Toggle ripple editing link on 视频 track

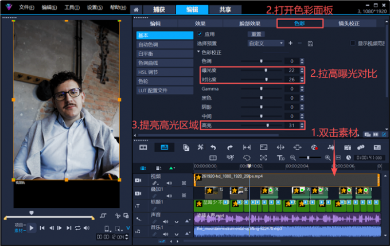155,183
